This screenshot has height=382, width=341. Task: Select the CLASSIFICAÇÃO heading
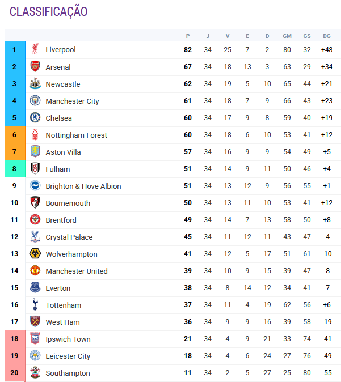(49, 11)
